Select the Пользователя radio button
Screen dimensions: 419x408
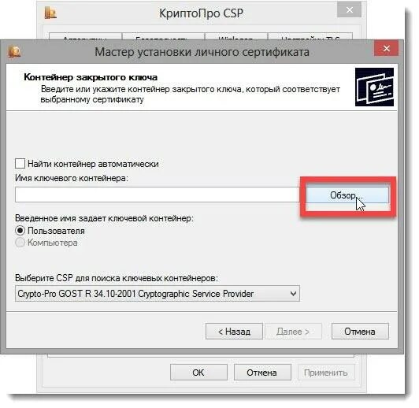20,231
